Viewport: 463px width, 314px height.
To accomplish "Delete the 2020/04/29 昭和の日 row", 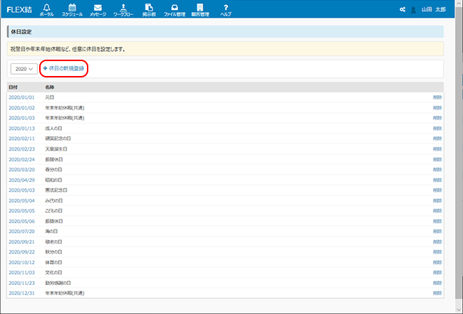I will [x=437, y=180].
